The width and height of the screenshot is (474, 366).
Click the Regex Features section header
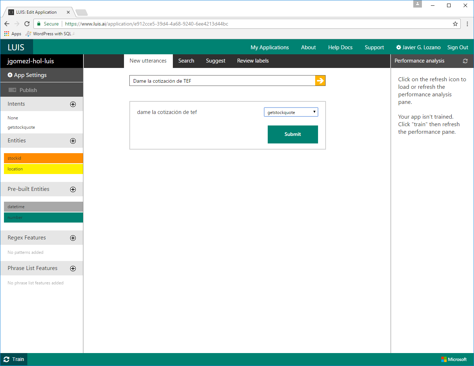click(x=27, y=238)
